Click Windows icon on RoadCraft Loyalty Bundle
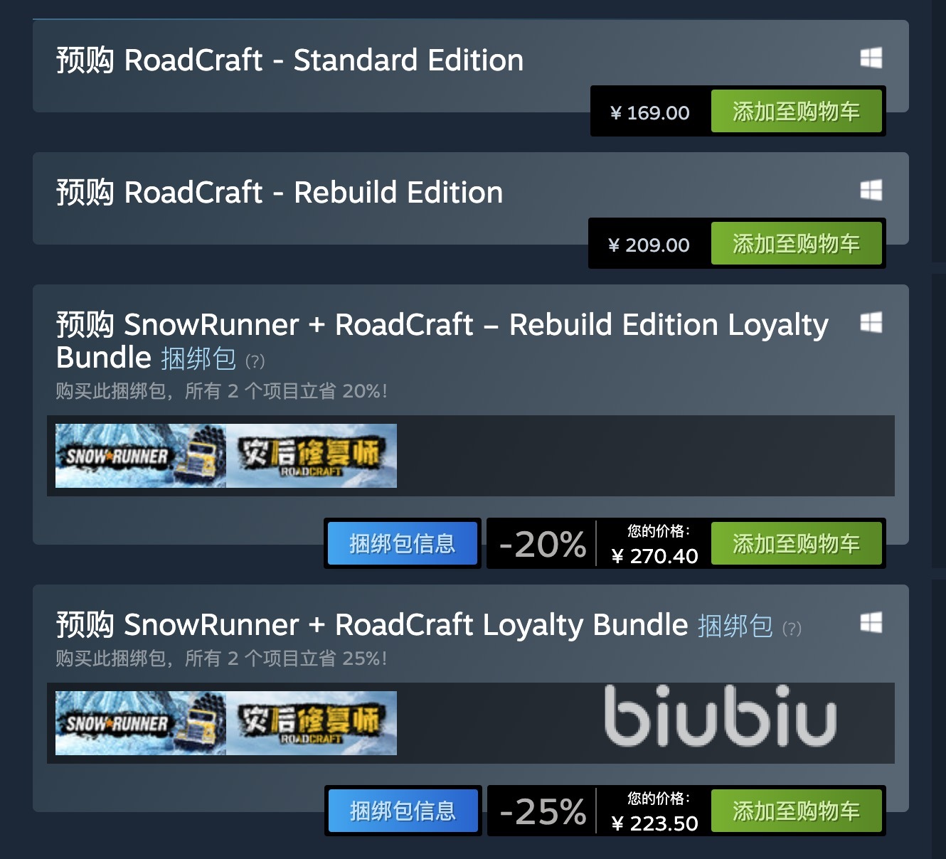Screen dimensions: 946x859 coord(871,623)
